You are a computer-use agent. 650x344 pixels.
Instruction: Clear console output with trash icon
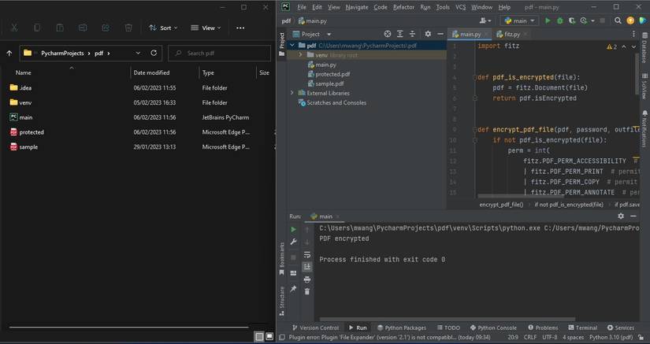pyautogui.click(x=306, y=292)
